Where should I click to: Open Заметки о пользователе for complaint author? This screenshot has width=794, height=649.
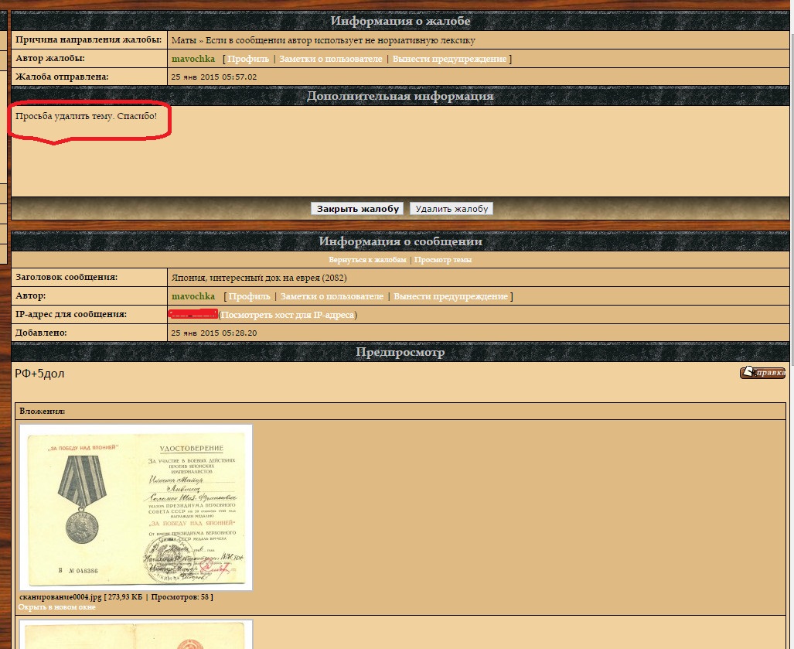(x=330, y=59)
